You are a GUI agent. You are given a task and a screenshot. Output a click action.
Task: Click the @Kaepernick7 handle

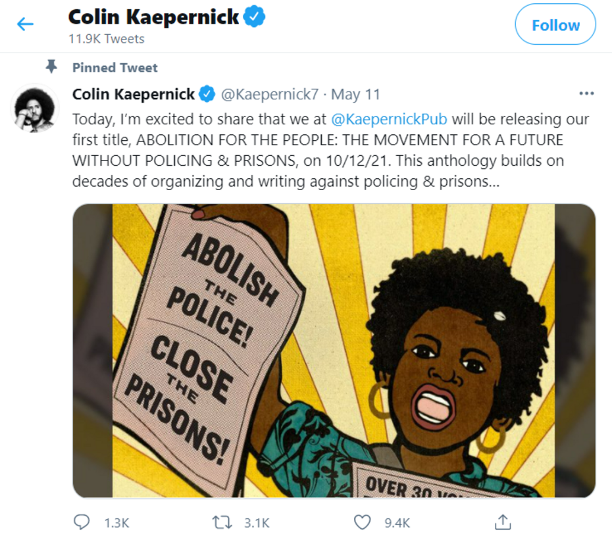coord(270,94)
